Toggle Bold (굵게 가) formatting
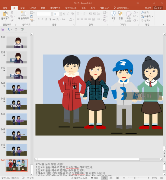This screenshot has height=180, width=166. coord(39,19)
